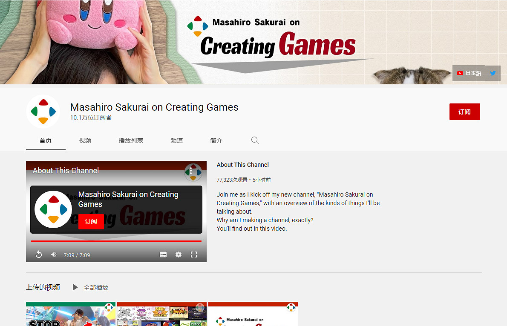Enter fullscreen mode in the player
507x326 pixels.
194,254
